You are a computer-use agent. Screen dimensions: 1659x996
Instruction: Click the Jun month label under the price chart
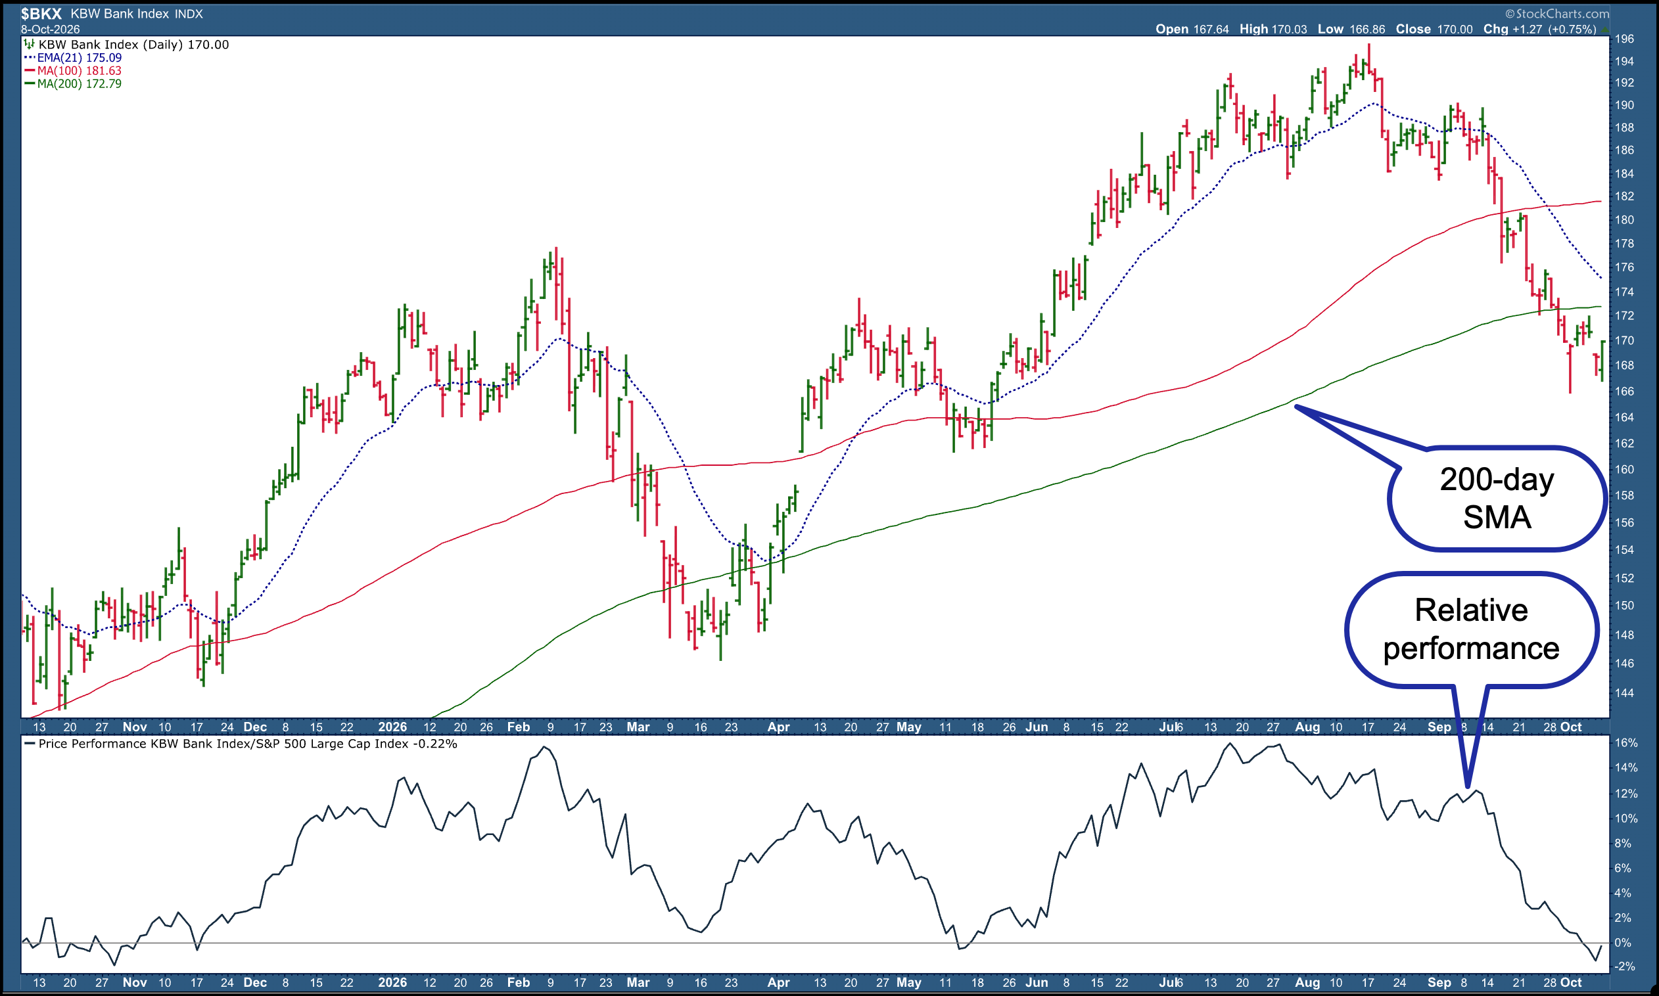[x=1037, y=727]
